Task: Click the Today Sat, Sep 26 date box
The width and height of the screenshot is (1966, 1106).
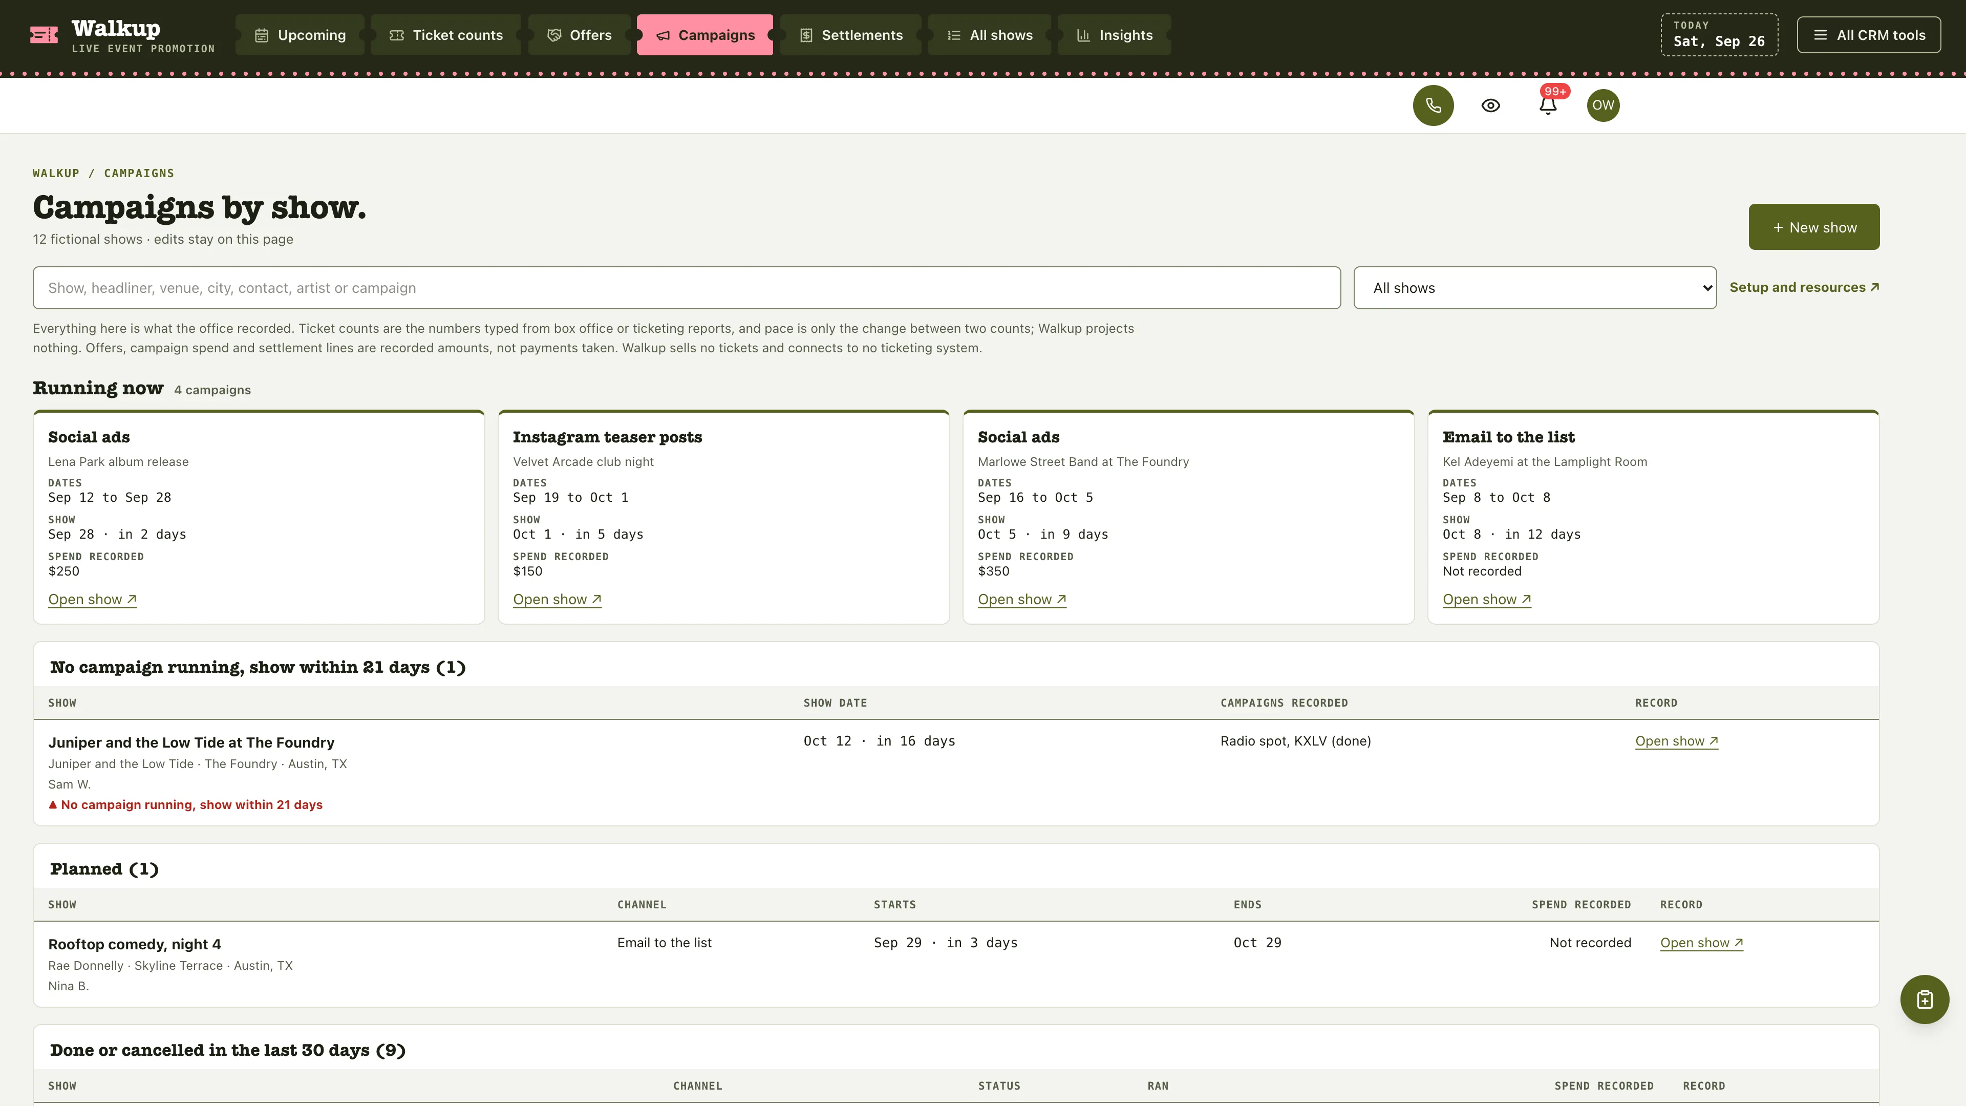Action: tap(1720, 35)
